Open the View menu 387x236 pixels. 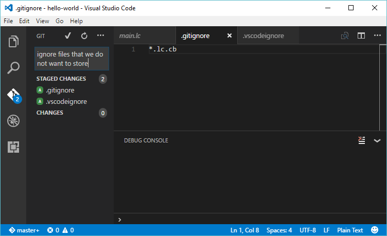(43, 21)
